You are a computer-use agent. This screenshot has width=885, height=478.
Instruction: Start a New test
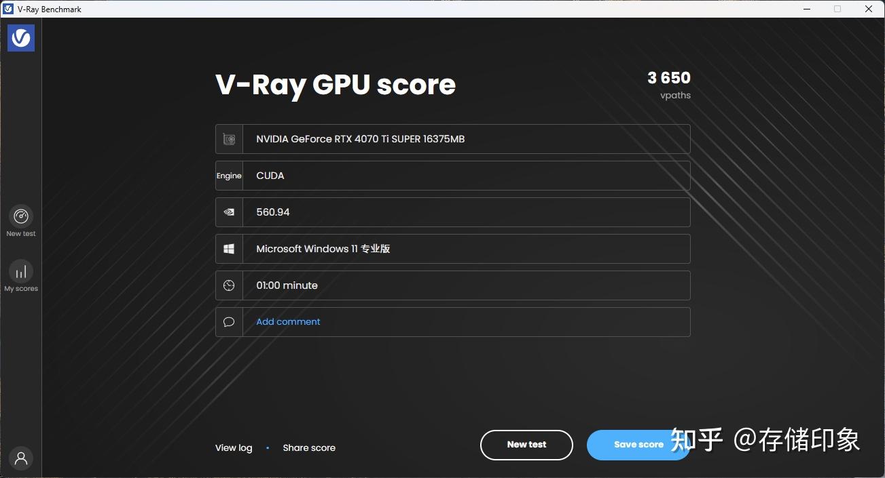pos(526,445)
